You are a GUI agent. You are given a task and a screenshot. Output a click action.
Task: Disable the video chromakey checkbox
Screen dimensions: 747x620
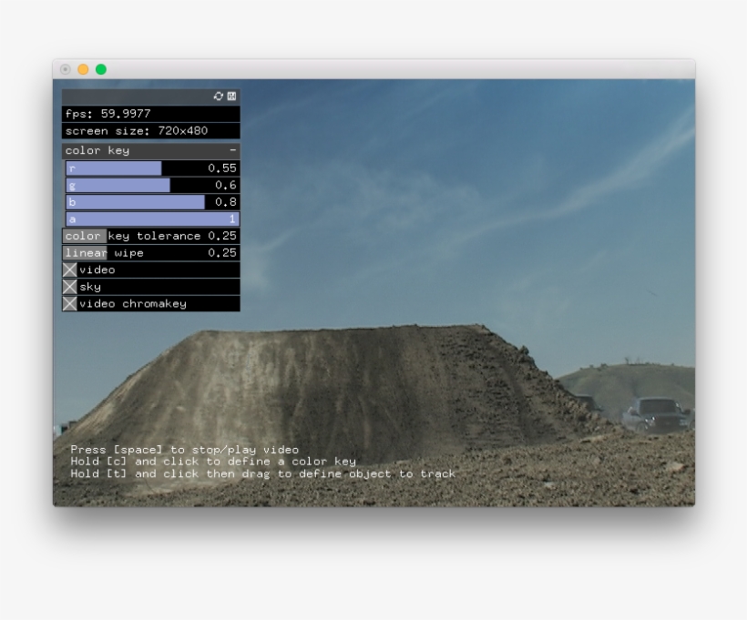[70, 303]
